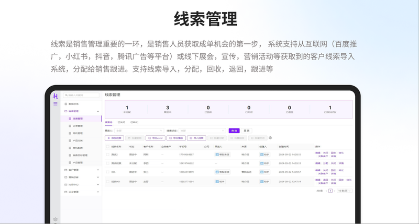419x224 pixels.
Task: Open column settings gear beside batch buttons
Action: pos(270,138)
